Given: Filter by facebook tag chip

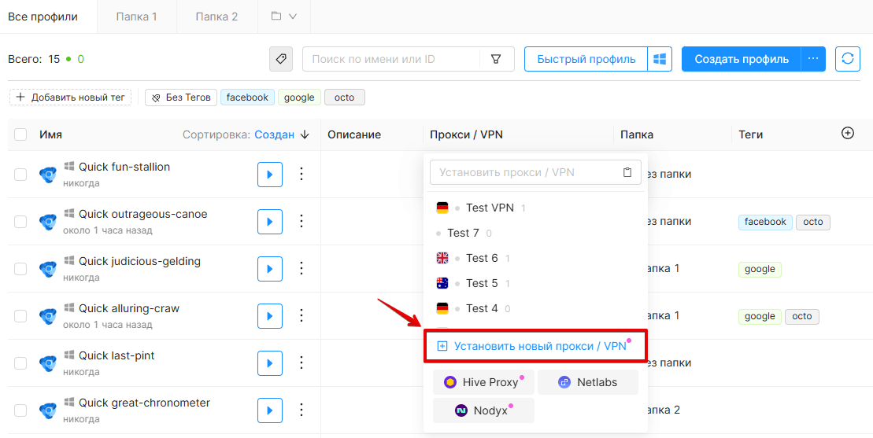Looking at the screenshot, I should click(247, 98).
